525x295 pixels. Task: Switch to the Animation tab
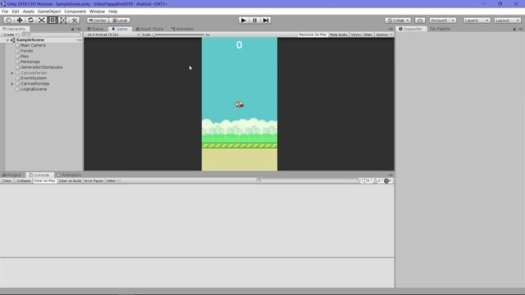[69, 175]
